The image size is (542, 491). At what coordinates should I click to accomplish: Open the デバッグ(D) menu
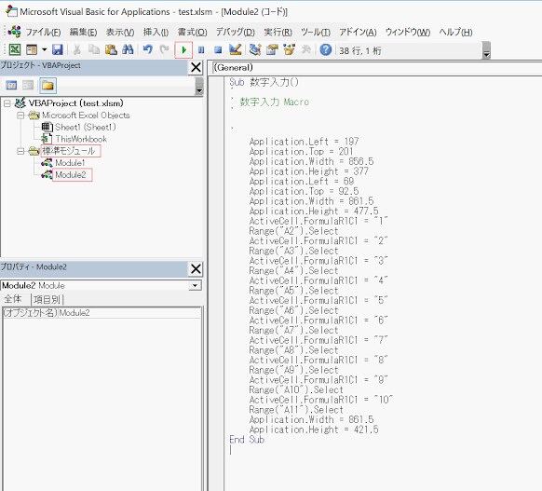pyautogui.click(x=236, y=33)
